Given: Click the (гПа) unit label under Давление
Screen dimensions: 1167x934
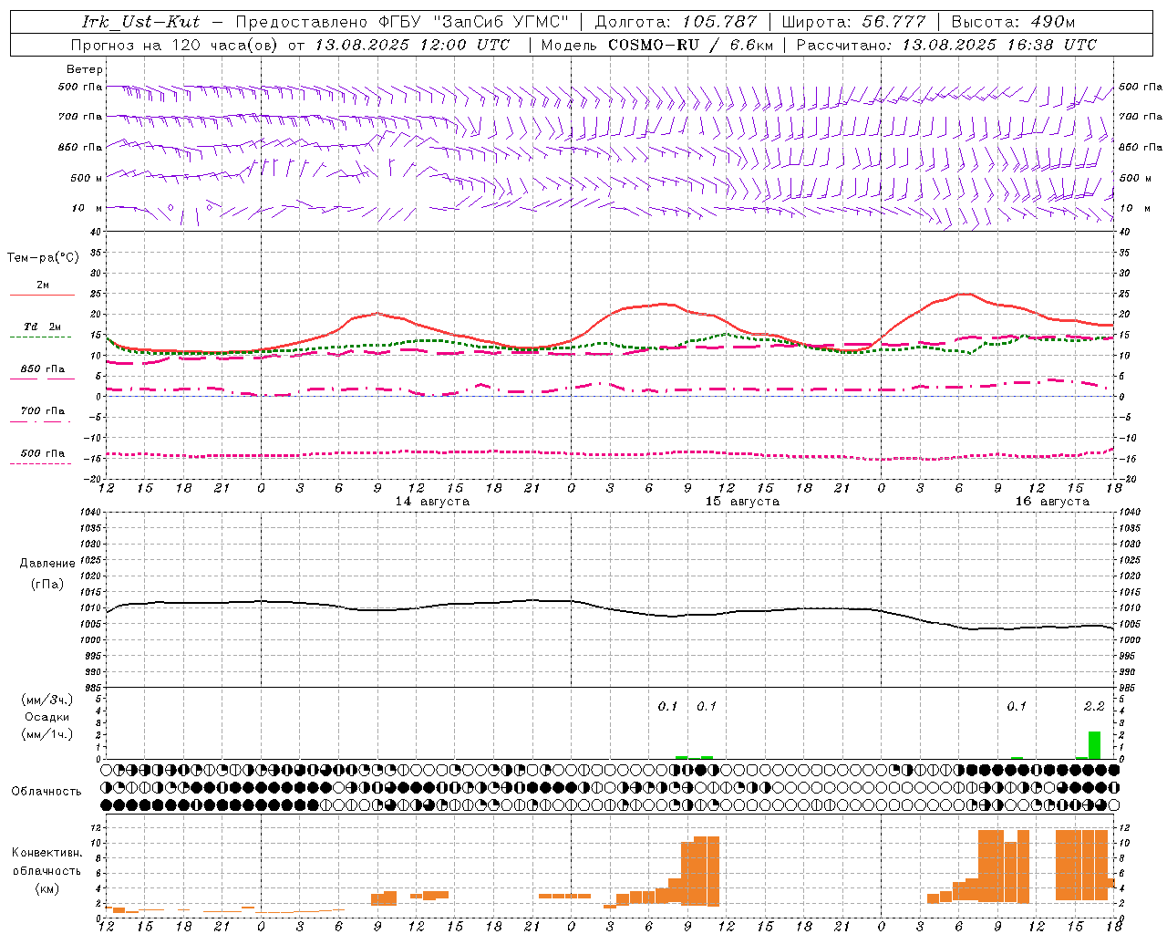Looking at the screenshot, I should [47, 585].
